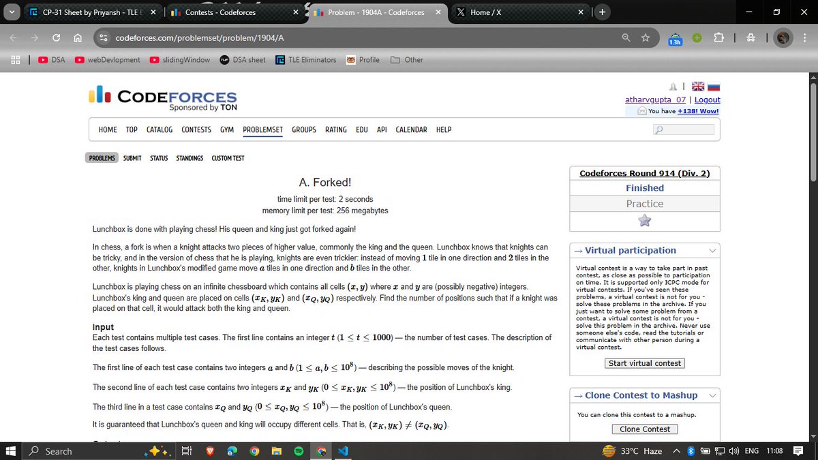818x460 pixels.
Task: Open the +138! Wow! notification link
Action: [698, 111]
